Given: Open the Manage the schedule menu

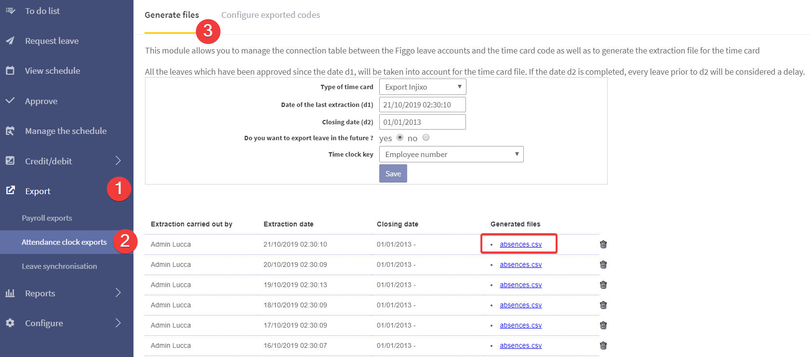Looking at the screenshot, I should (x=66, y=131).
